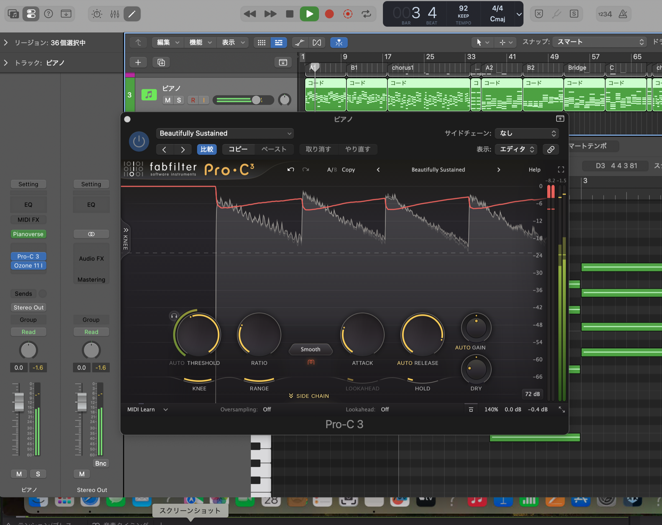
Task: Click the ペースト button
Action: (274, 149)
